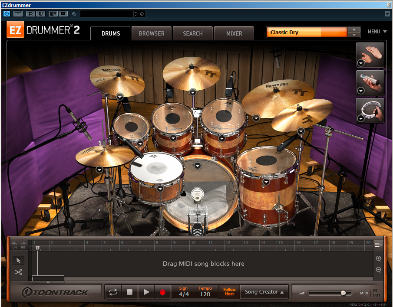Toggle the A/B compare button
Screen dimensions: 393x307
point(53,14)
